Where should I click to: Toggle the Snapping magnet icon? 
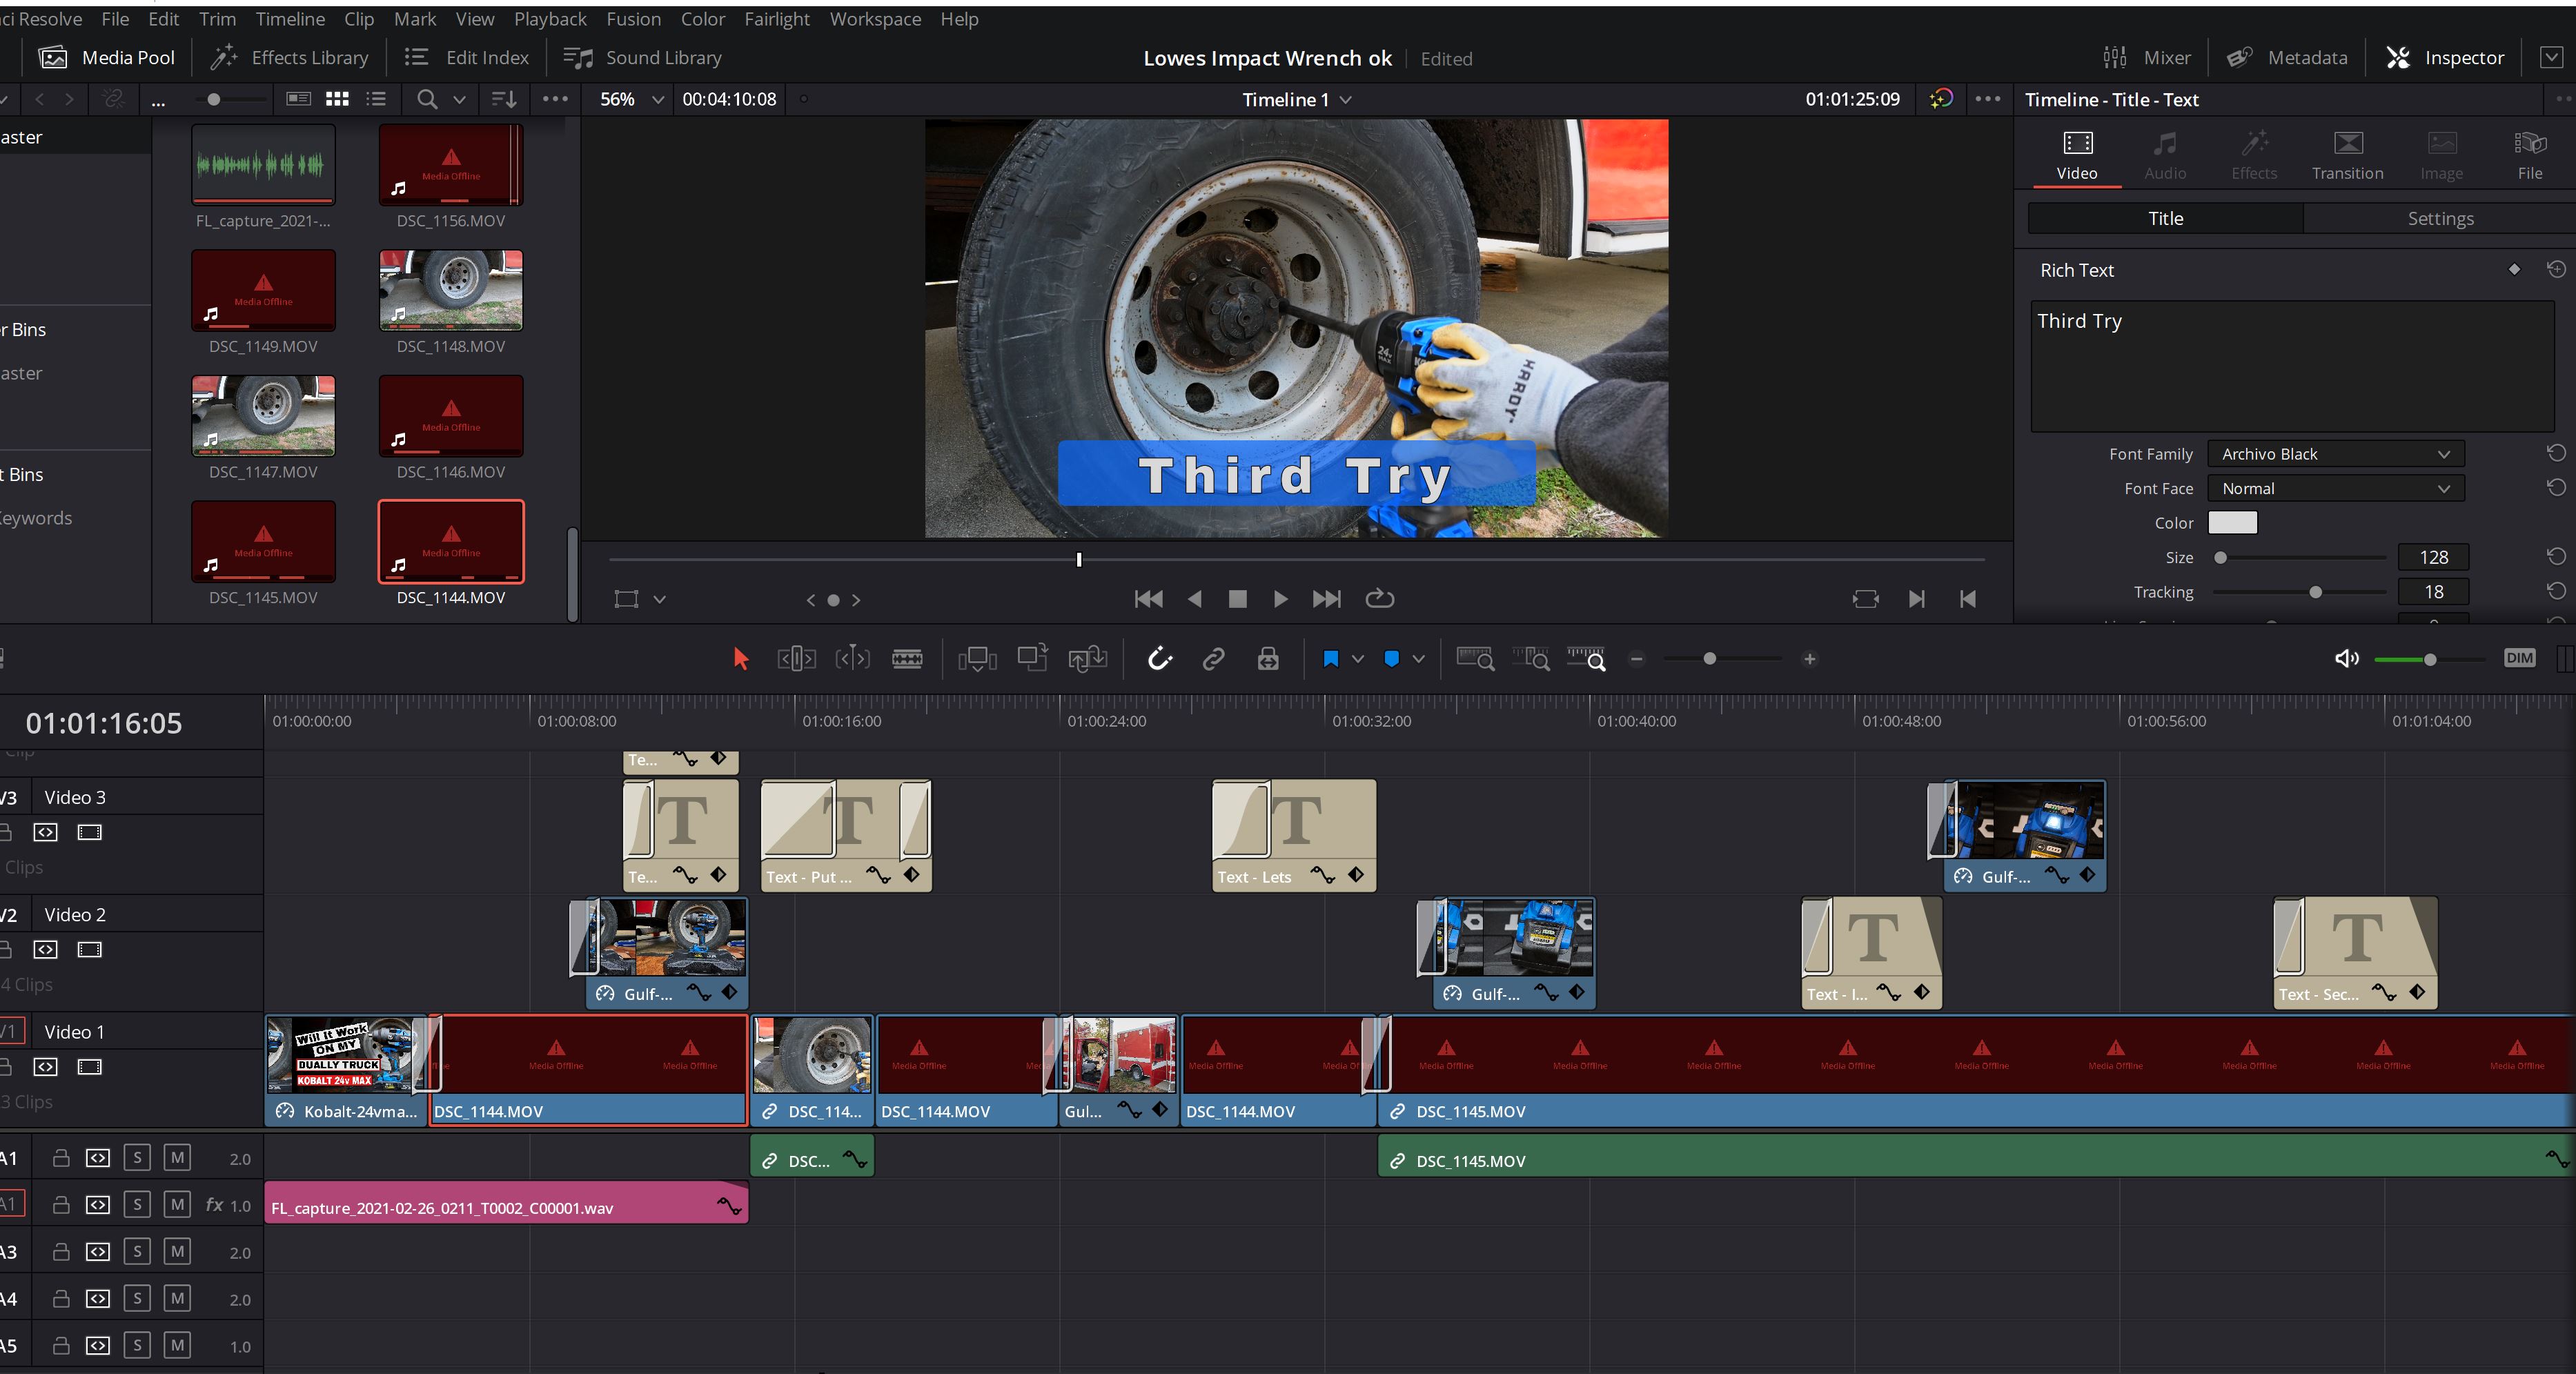(1159, 659)
